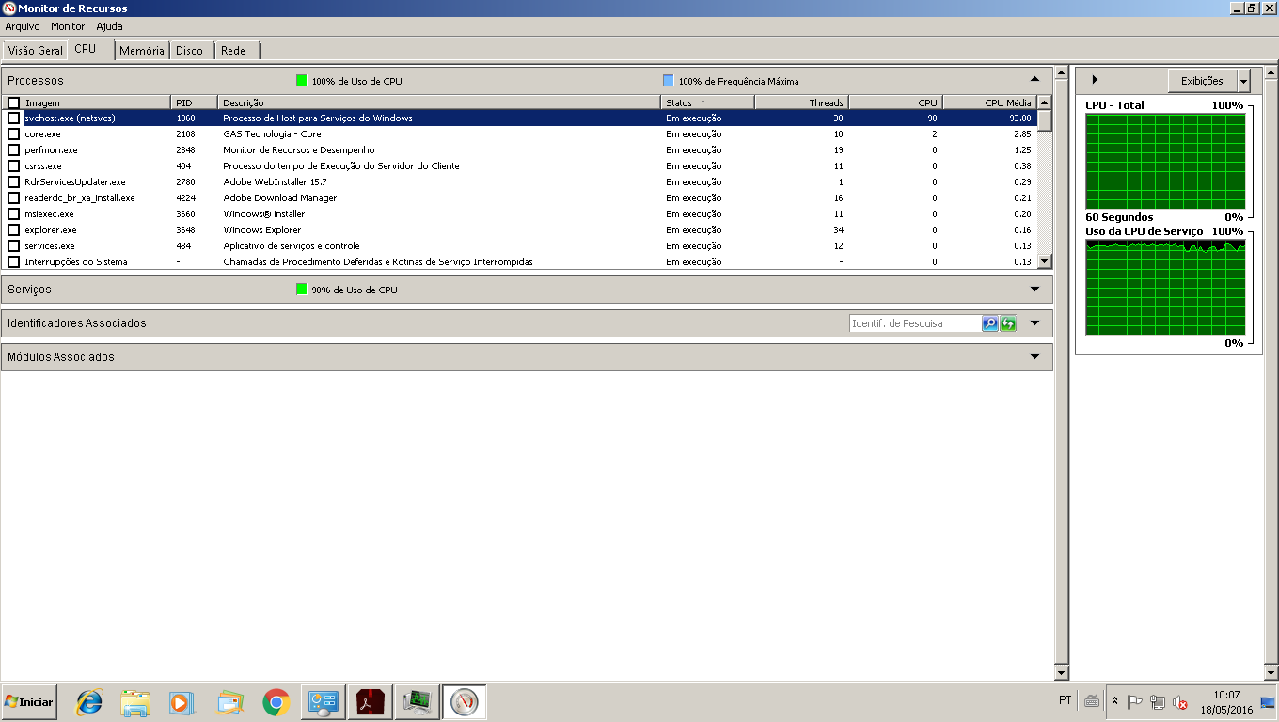The image size is (1279, 722).
Task: Open Windows Explorer folder icon on taskbar
Action: tap(135, 702)
